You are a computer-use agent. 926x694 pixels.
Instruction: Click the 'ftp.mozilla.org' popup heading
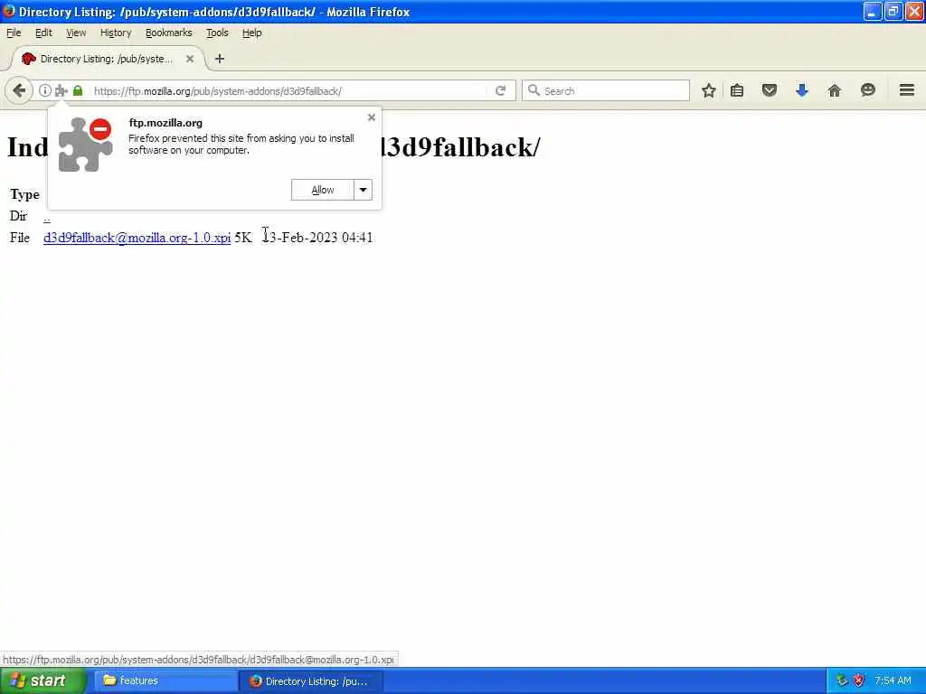[165, 123]
